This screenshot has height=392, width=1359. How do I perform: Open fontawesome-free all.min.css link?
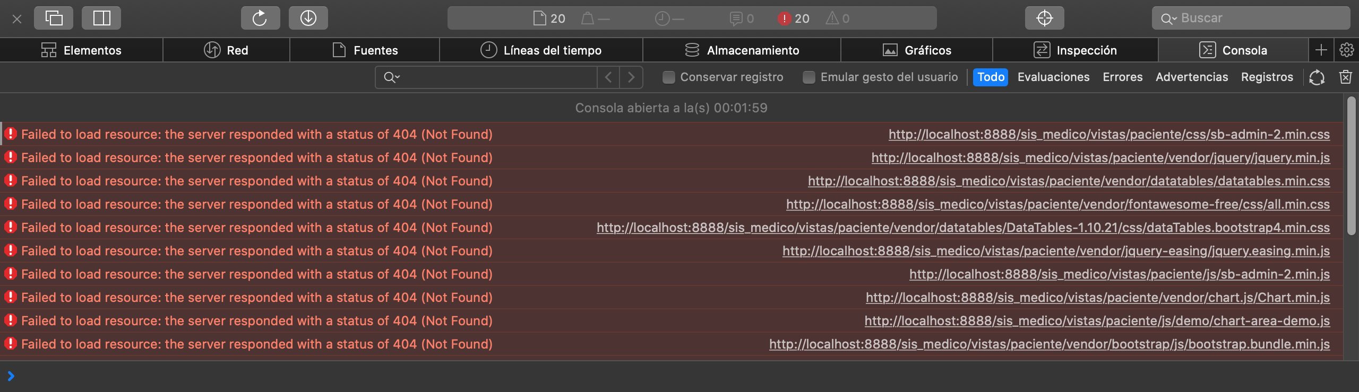pos(1058,204)
